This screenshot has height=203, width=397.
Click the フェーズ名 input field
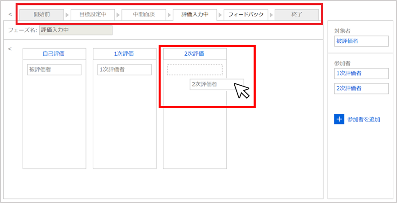[x=76, y=30]
